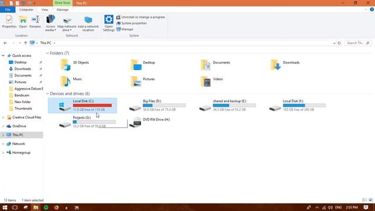
Task: Click Manage in the System group
Action: click(125, 29)
